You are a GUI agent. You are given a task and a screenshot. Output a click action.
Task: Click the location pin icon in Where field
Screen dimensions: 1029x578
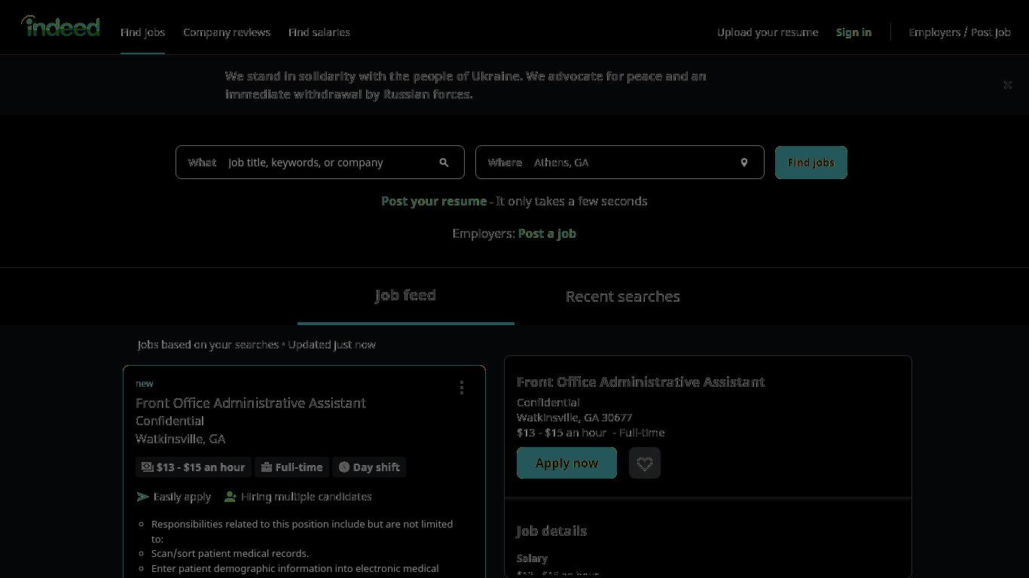coord(744,163)
